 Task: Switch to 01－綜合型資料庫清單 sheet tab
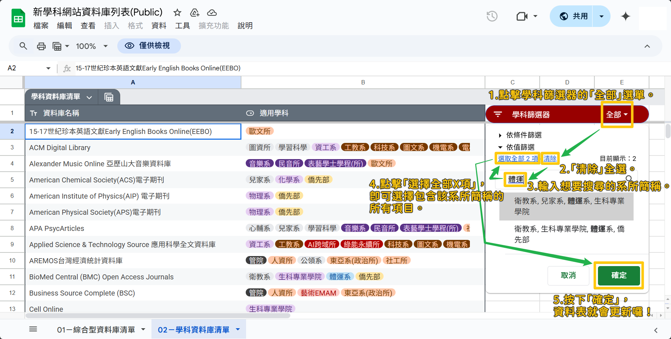[96, 330]
